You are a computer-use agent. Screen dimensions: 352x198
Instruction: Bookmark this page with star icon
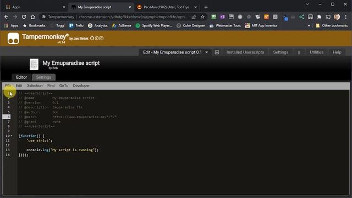click(203, 17)
